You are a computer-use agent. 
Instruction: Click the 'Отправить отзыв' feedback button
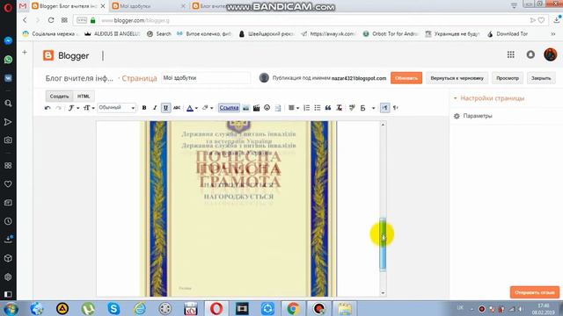click(535, 292)
